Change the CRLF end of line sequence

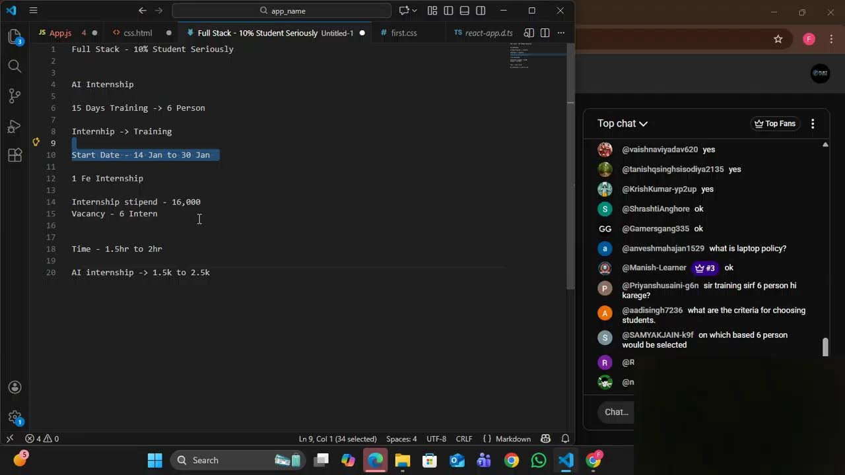pos(464,439)
